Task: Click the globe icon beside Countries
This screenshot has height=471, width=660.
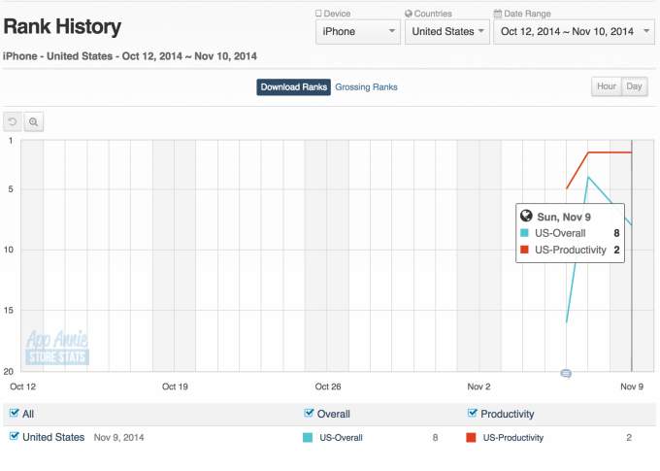Action: click(x=409, y=14)
